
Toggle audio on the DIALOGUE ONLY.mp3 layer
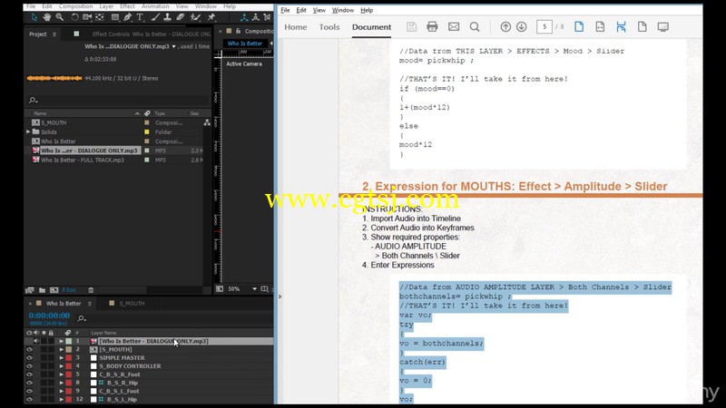pyautogui.click(x=36, y=341)
